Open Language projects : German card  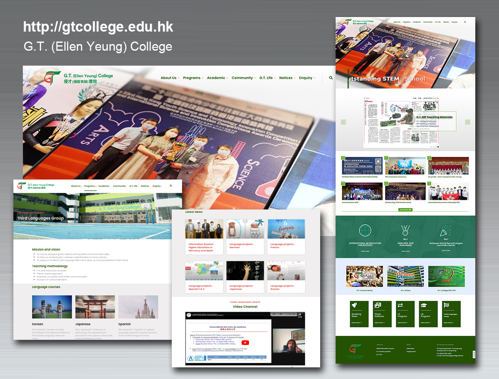point(245,237)
